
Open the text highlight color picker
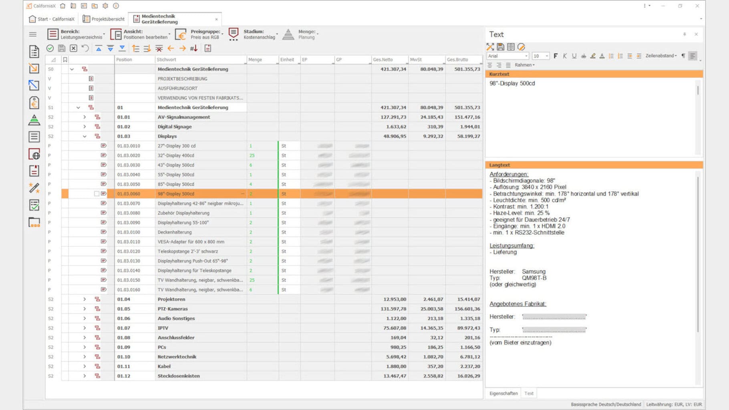(592, 56)
